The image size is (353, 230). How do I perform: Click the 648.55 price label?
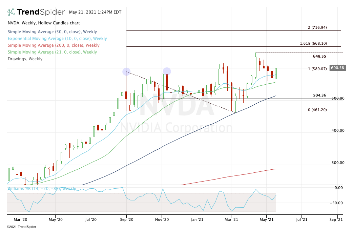(319, 56)
